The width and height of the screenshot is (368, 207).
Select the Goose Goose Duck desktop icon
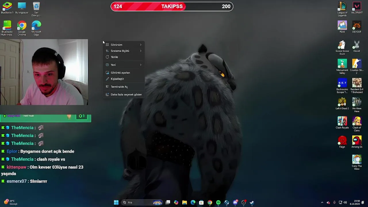tap(342, 47)
